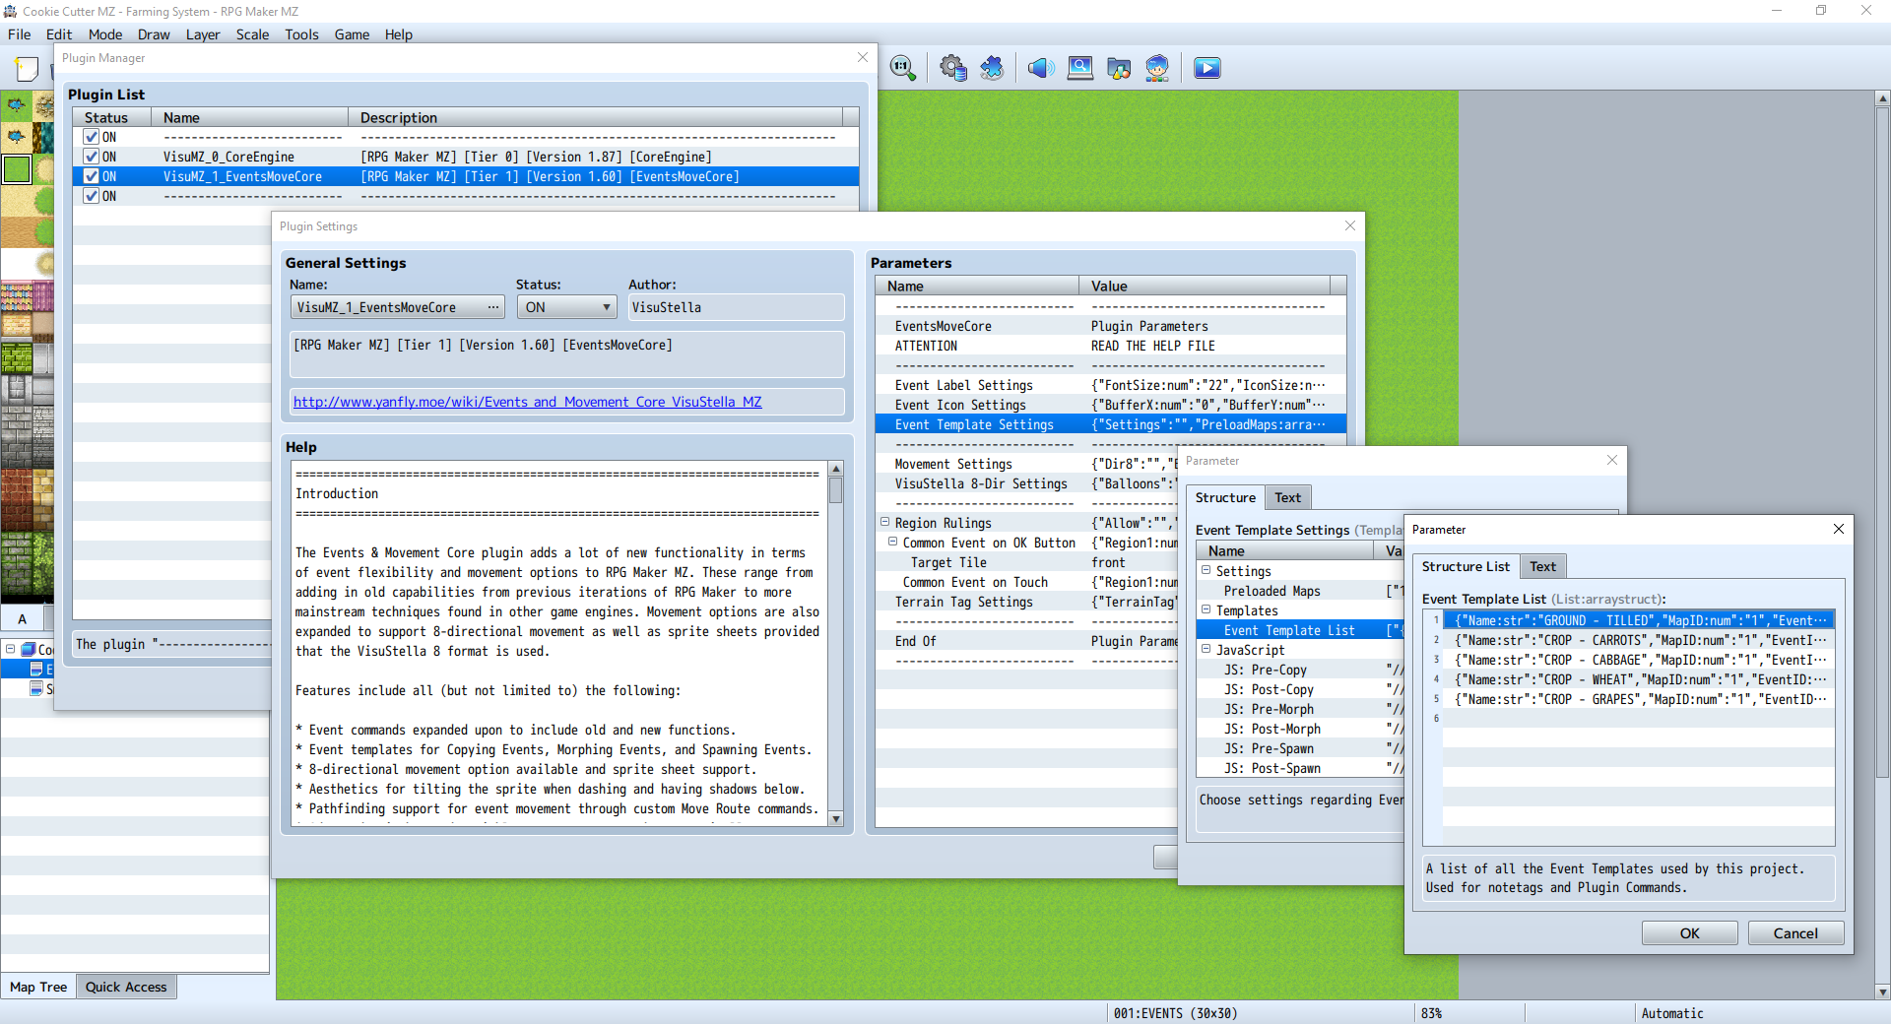Image resolution: width=1891 pixels, height=1024 pixels.
Task: Uncheck the first separator plugin's ON checkbox
Action: pos(92,137)
